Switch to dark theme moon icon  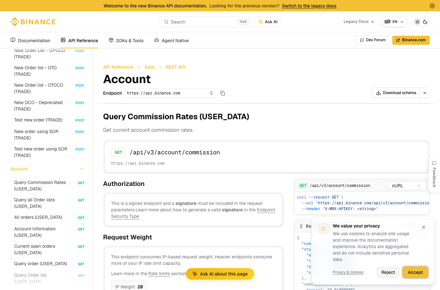pos(425,22)
